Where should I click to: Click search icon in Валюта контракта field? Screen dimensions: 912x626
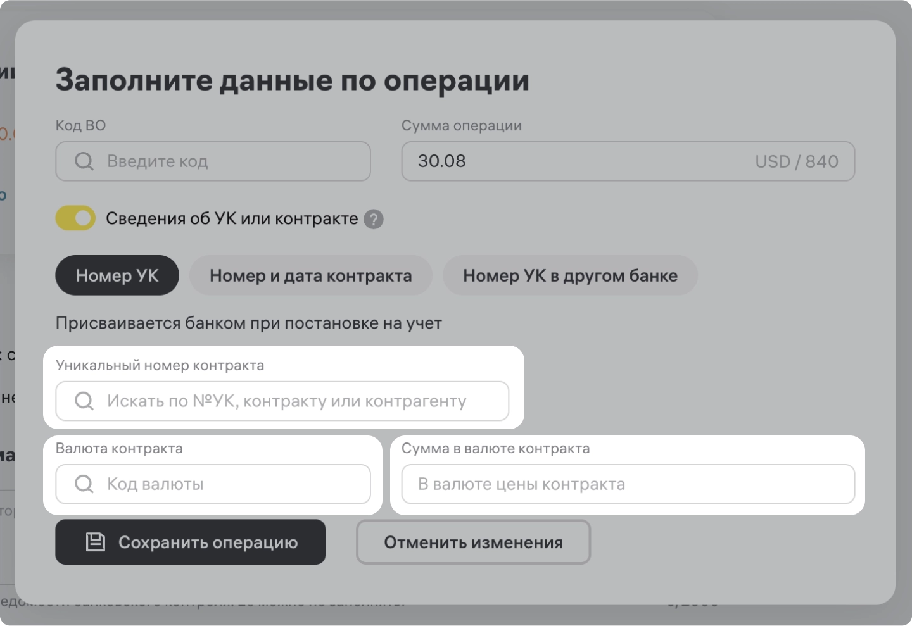coord(84,484)
